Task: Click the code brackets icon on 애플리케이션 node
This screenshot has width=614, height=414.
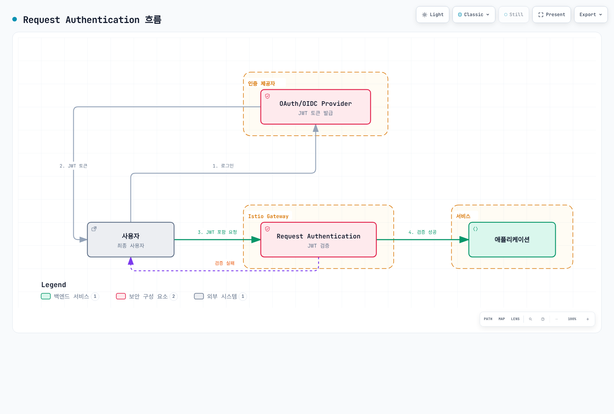Action: coord(475,229)
